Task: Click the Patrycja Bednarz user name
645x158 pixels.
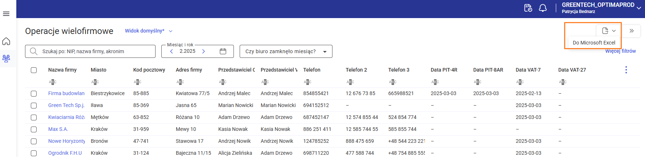Action: tap(578, 12)
